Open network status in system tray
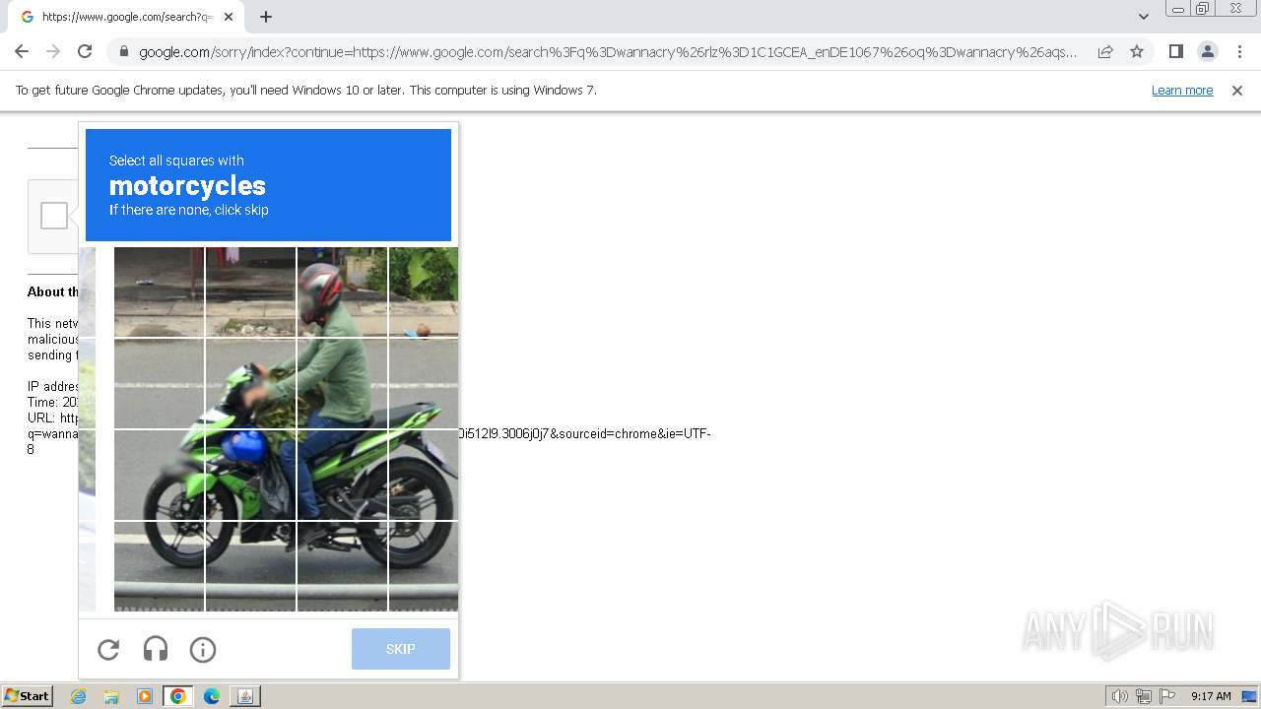The image size is (1261, 709). click(1144, 696)
